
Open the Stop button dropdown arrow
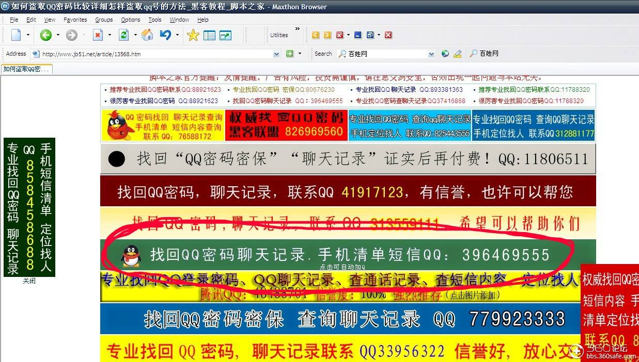109,35
